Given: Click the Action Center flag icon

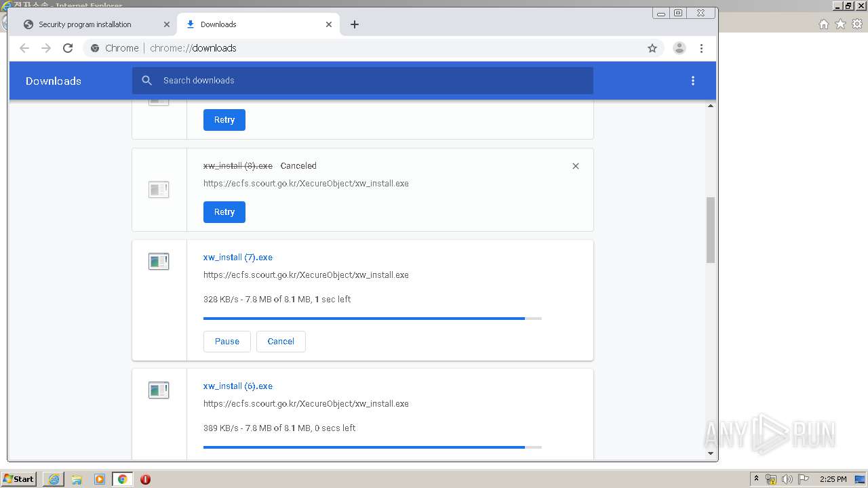Looking at the screenshot, I should click(x=804, y=479).
